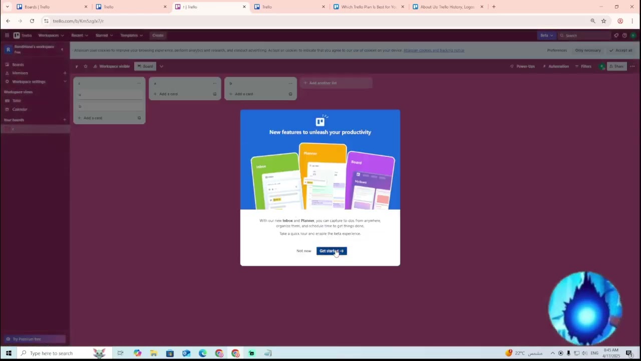Open list actions menu for list a
This screenshot has width=641, height=361.
pyautogui.click(x=215, y=83)
